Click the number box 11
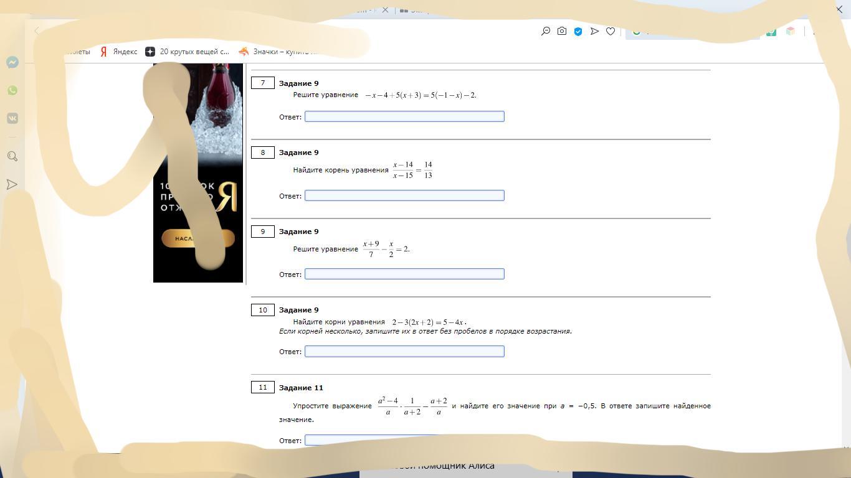851x478 pixels. click(263, 387)
